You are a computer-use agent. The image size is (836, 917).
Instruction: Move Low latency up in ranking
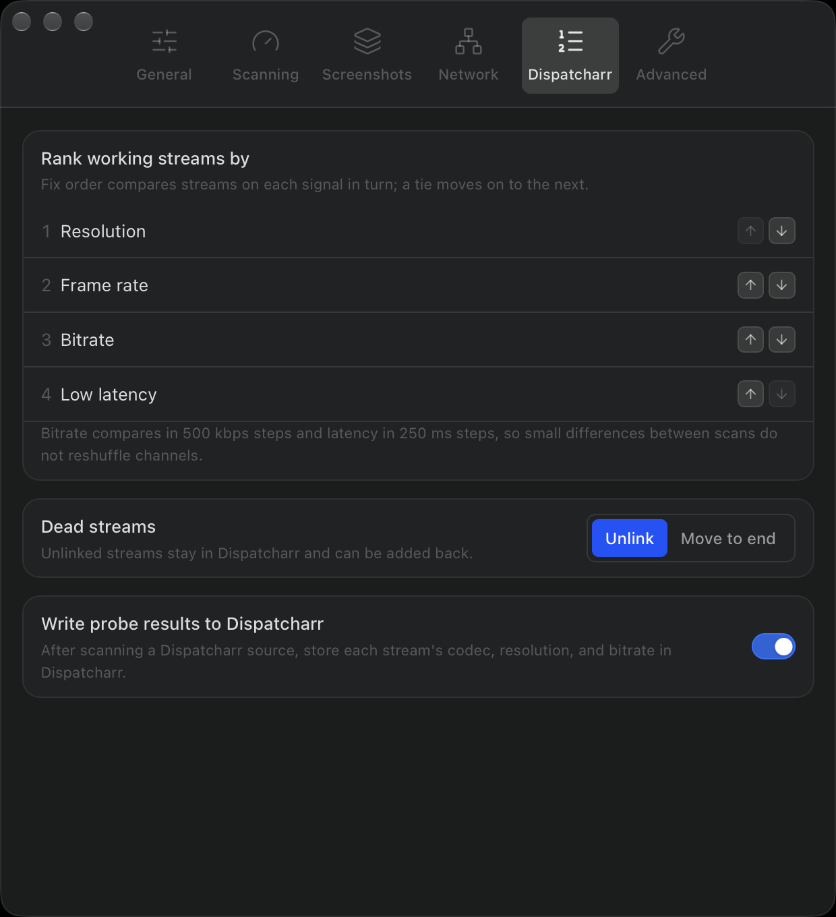pos(750,394)
